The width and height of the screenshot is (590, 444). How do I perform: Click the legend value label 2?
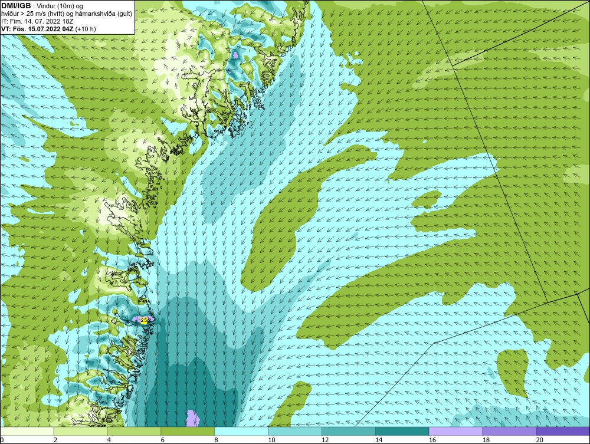point(55,440)
